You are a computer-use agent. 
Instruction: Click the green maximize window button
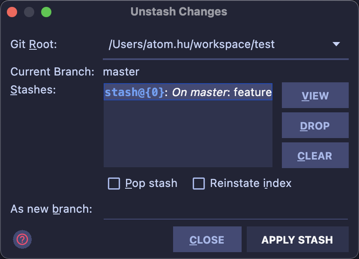(x=46, y=12)
